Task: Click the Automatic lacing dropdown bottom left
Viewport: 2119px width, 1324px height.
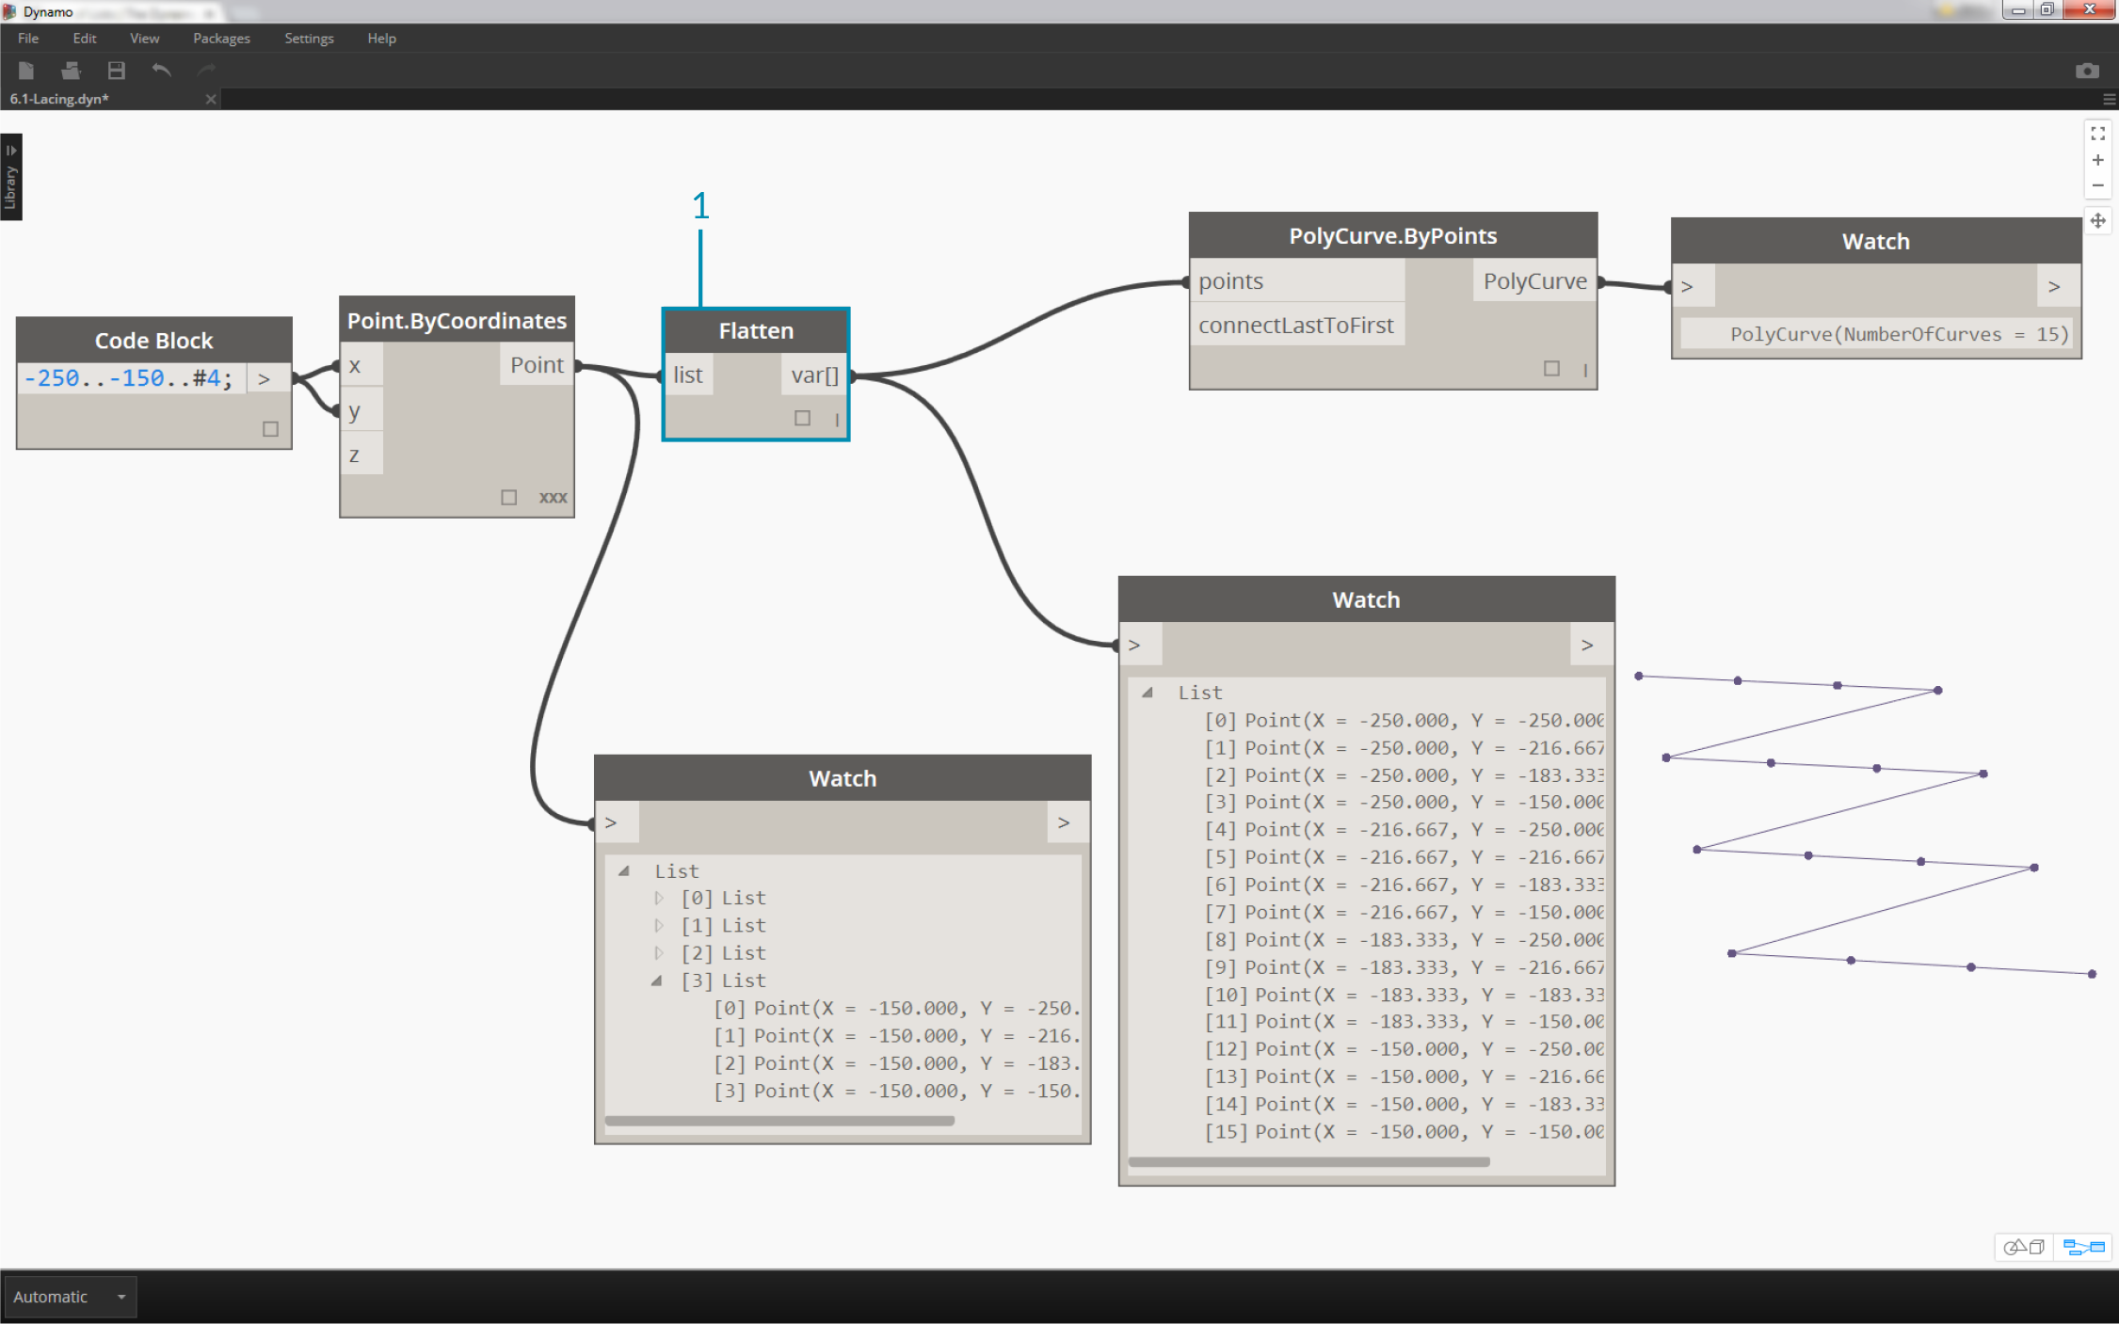Action: 69,1297
